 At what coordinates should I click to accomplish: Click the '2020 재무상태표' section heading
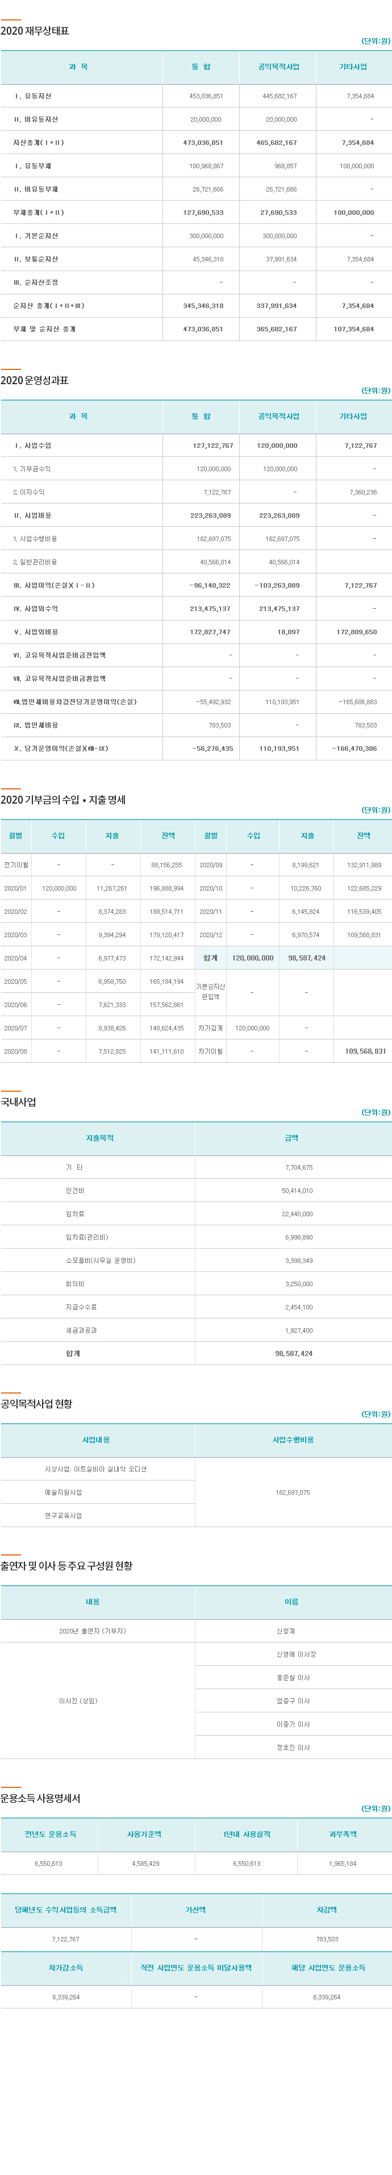click(x=35, y=31)
